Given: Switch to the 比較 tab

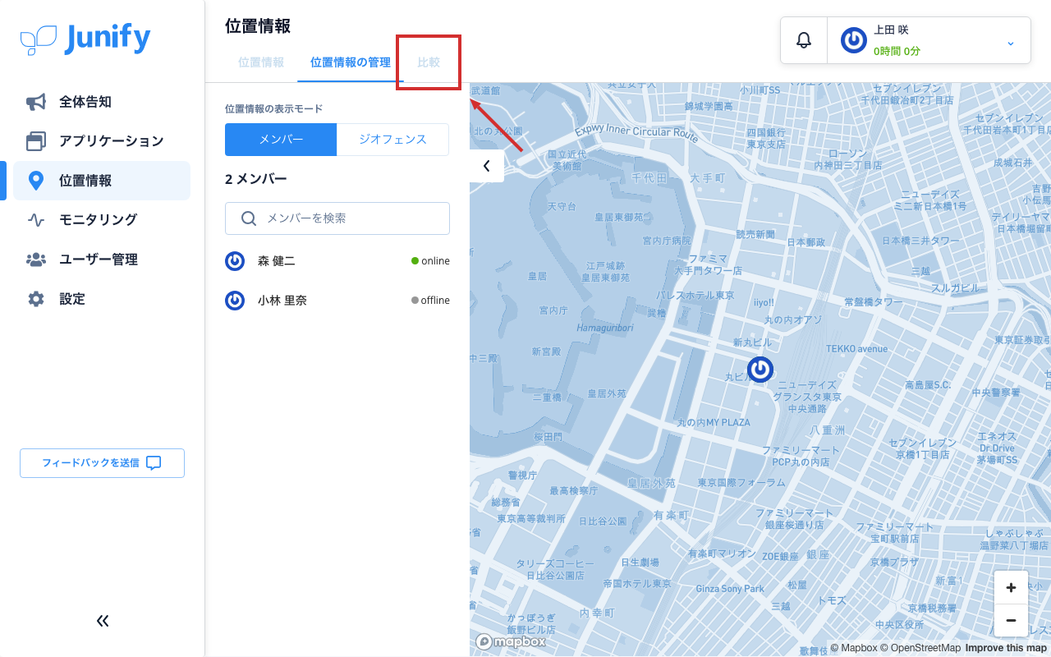Looking at the screenshot, I should coord(429,62).
